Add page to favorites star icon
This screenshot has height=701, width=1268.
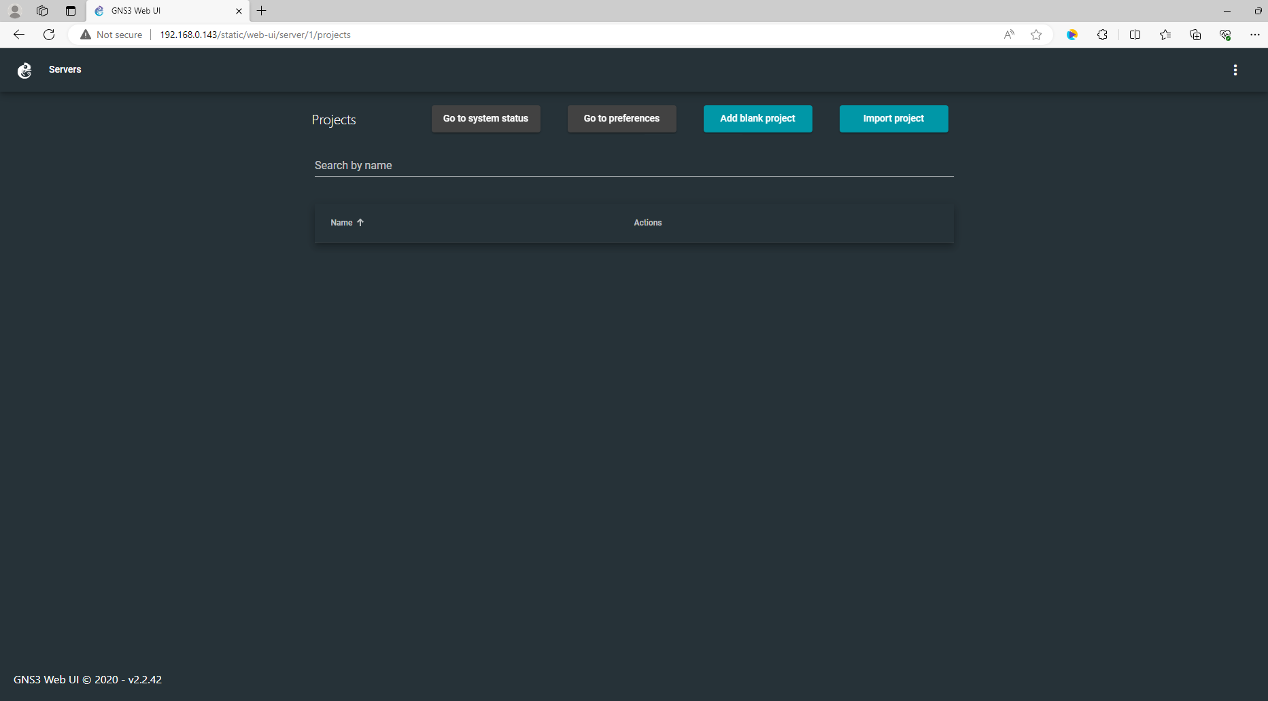click(1036, 35)
